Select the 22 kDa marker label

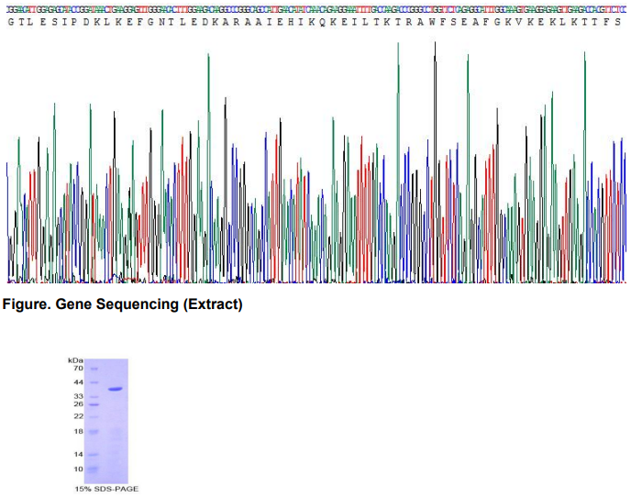coord(79,416)
